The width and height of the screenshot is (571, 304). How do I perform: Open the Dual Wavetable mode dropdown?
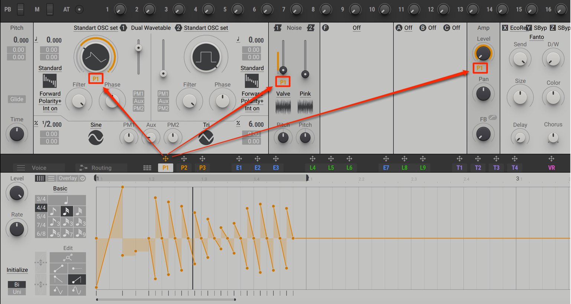[151, 28]
